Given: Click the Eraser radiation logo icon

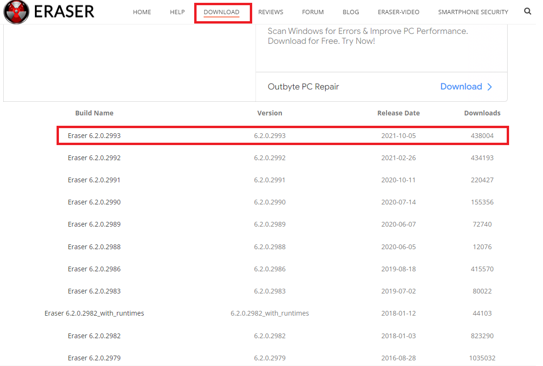Looking at the screenshot, I should click(16, 12).
